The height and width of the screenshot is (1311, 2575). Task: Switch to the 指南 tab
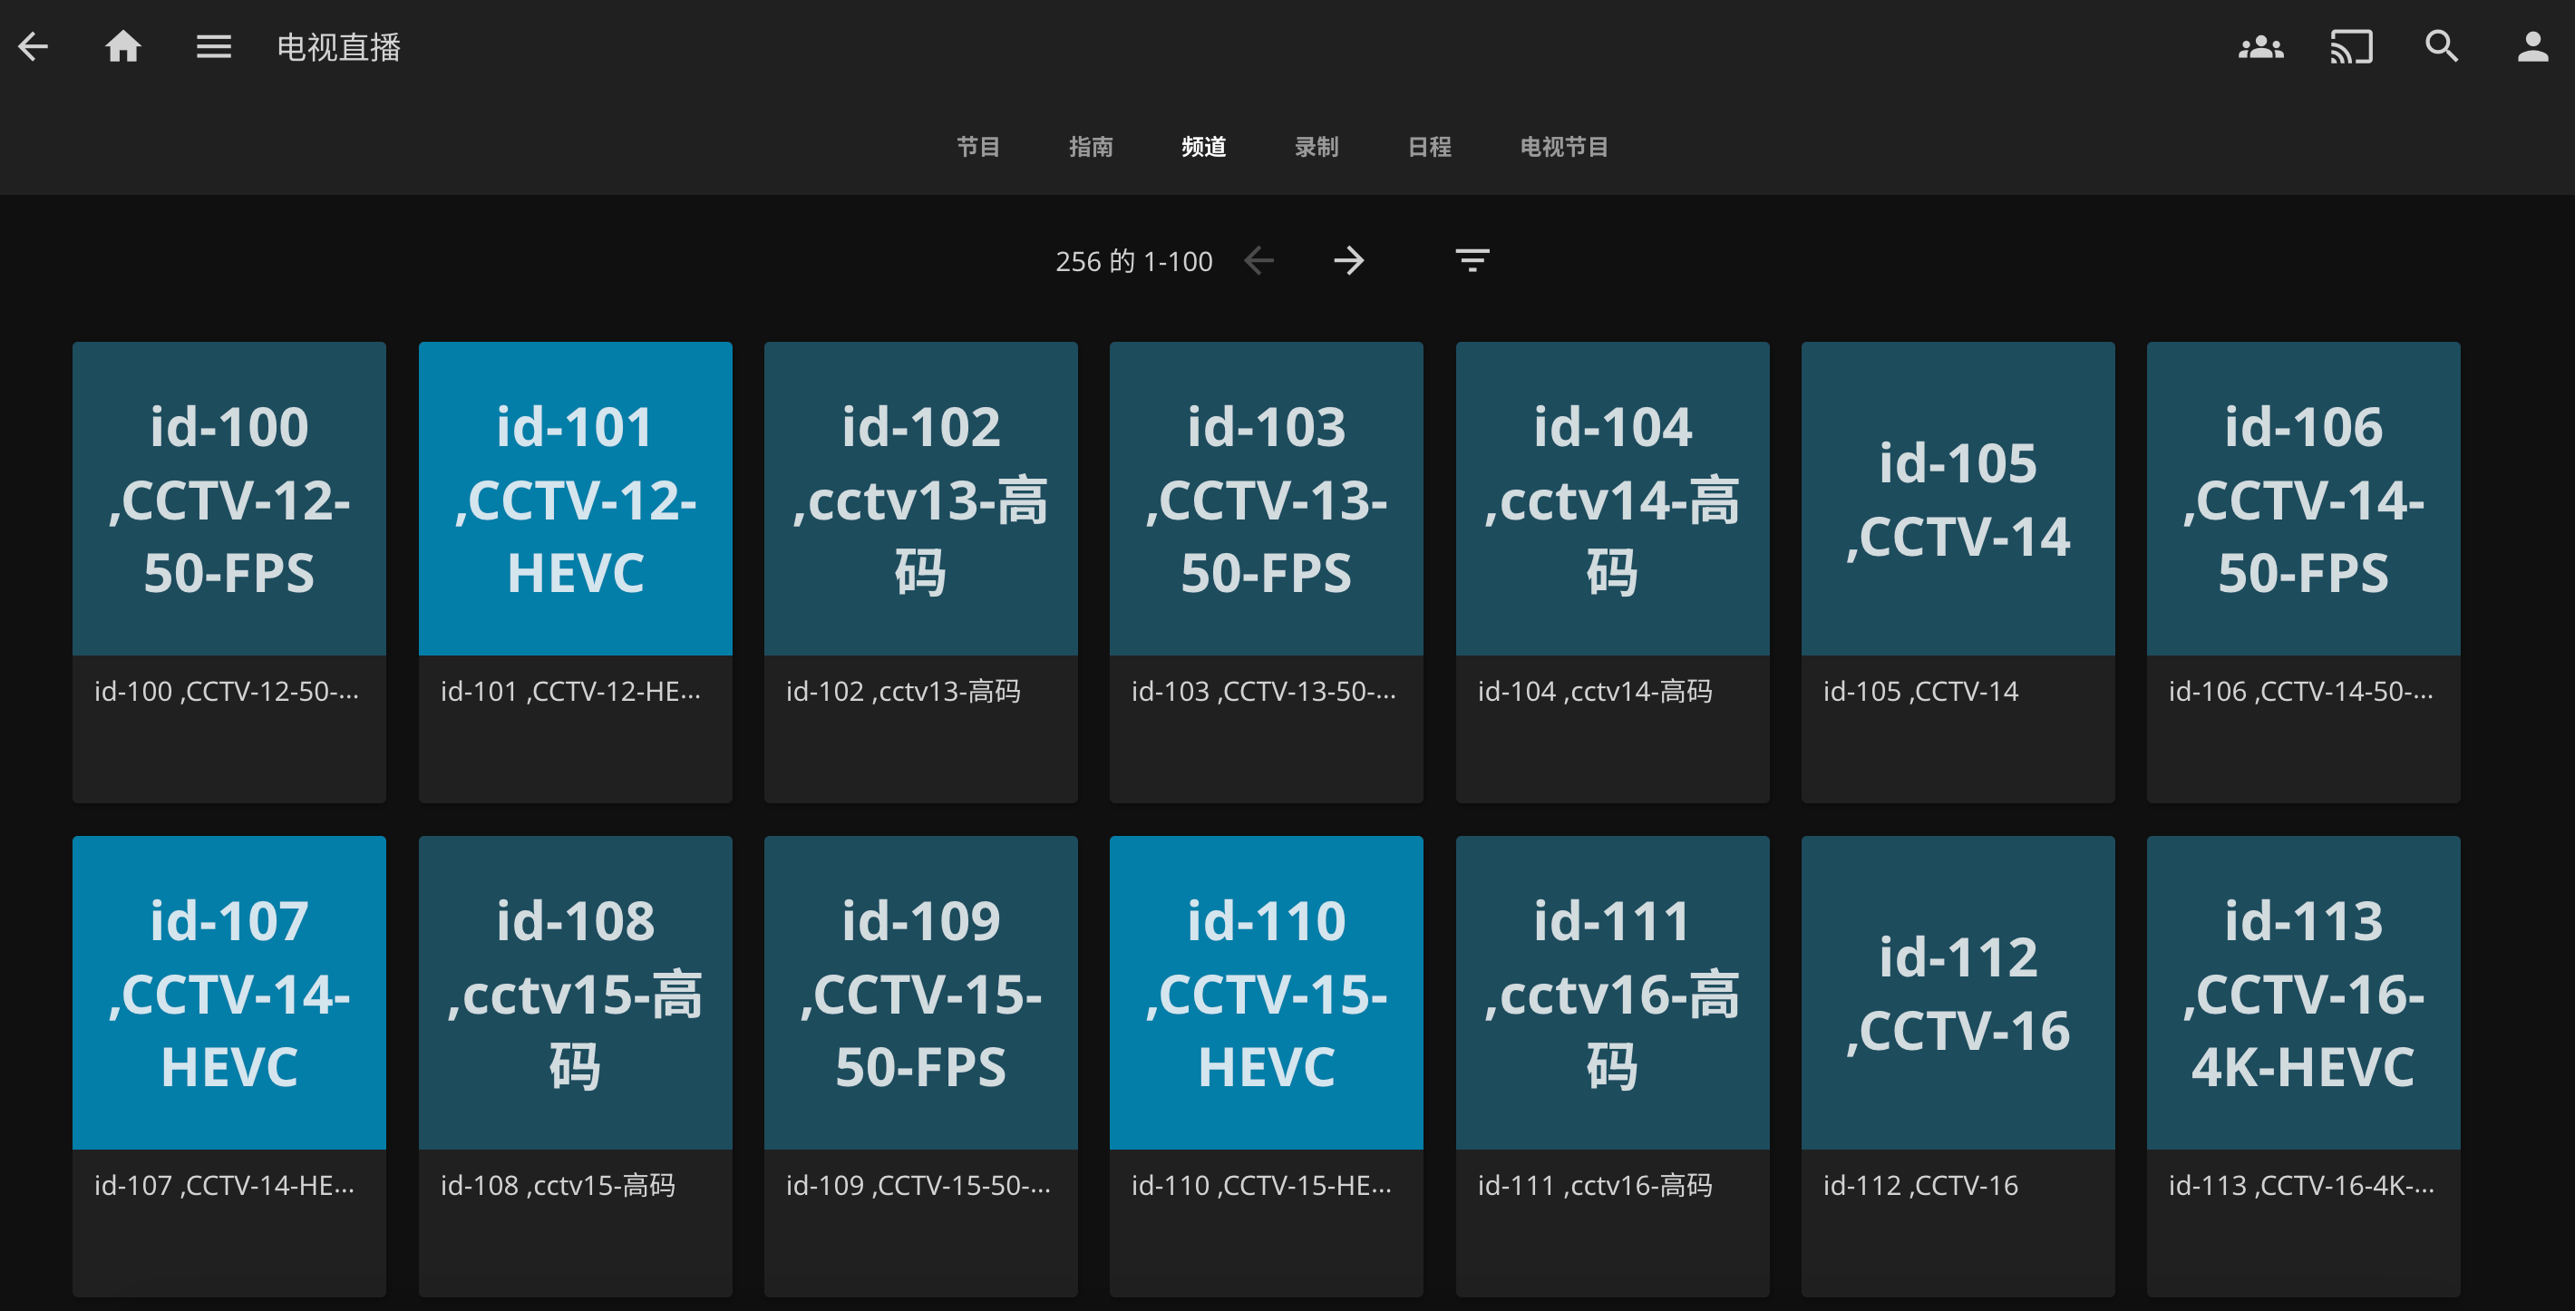(x=1090, y=147)
